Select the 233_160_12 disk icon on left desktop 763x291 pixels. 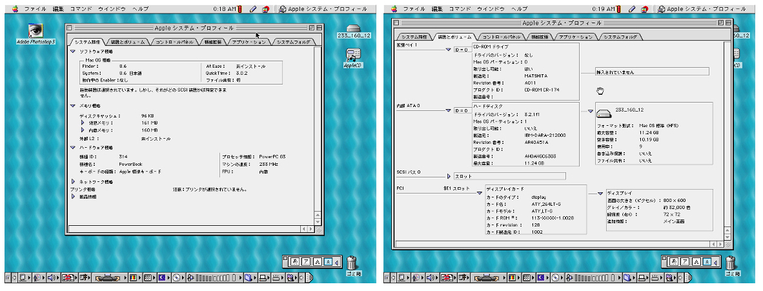tap(354, 32)
